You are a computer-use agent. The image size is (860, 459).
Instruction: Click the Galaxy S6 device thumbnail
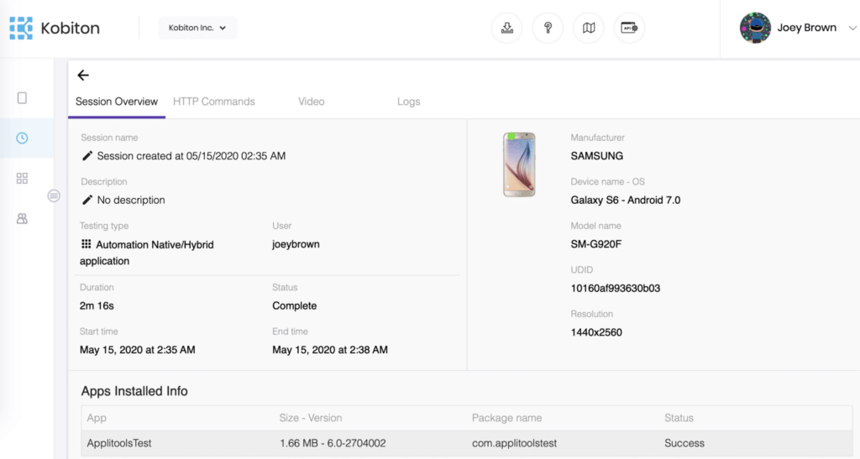coord(519,164)
